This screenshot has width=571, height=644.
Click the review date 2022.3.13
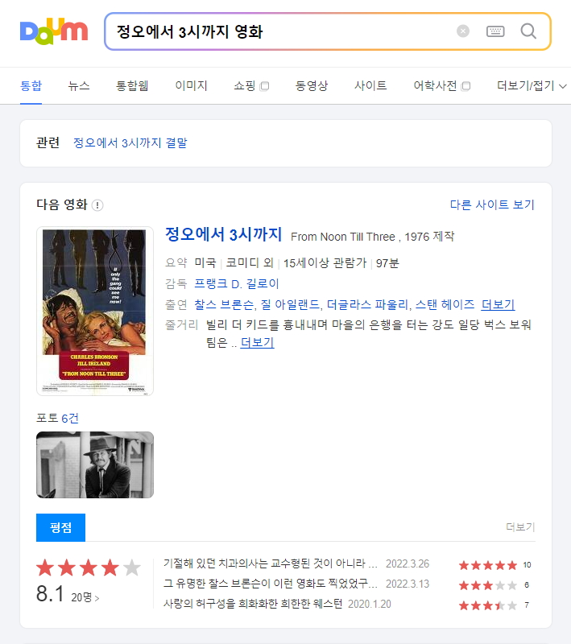tap(408, 584)
